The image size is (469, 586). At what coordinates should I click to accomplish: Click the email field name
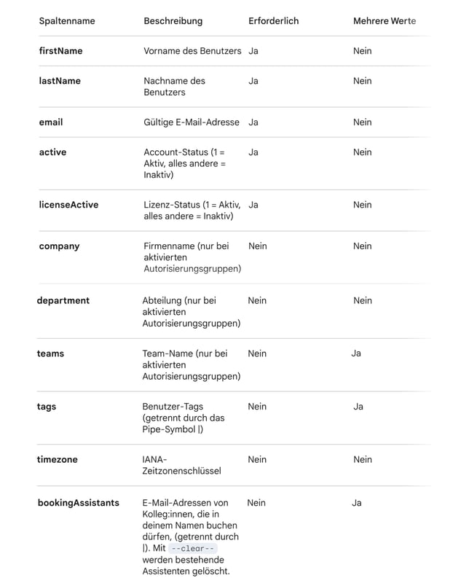(x=51, y=122)
